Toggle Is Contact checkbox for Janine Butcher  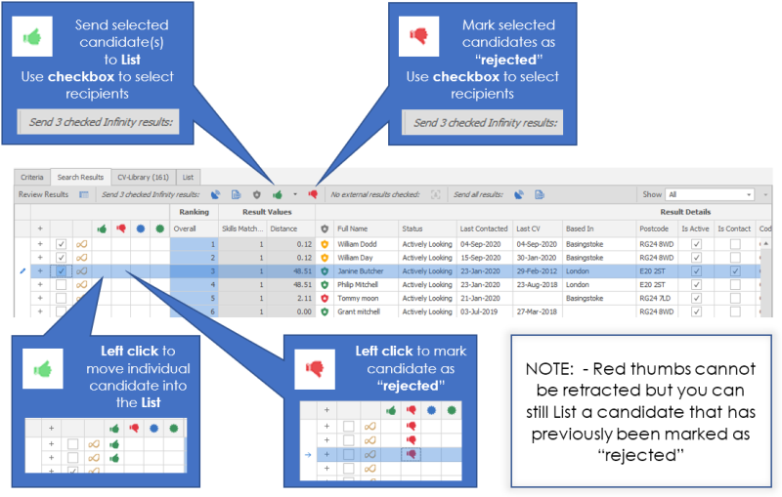point(734,270)
